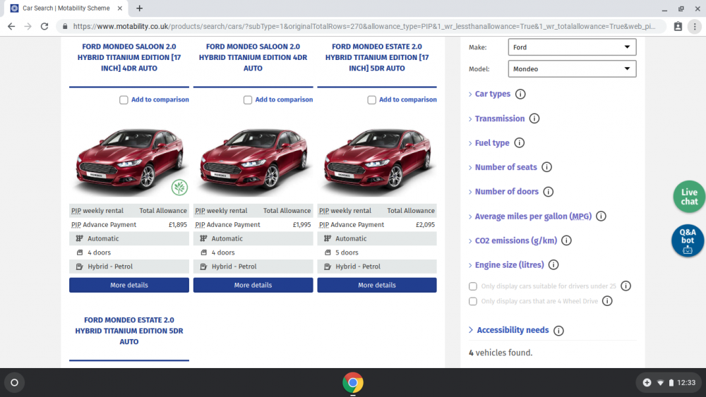706x397 pixels.
Task: Tick Add to comparison for Estate 17 inch
Action: click(x=371, y=100)
